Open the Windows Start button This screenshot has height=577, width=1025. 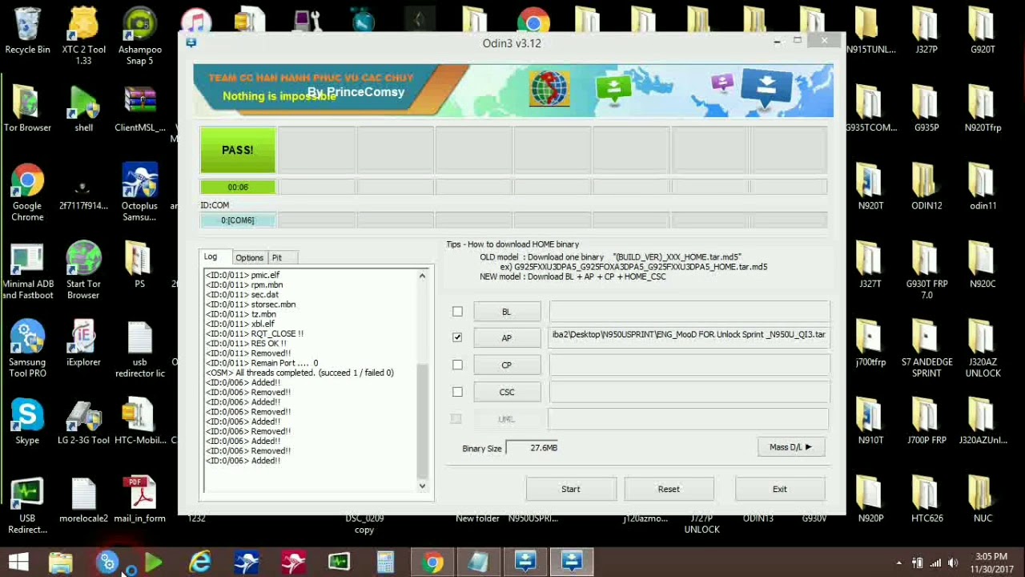[x=18, y=563]
